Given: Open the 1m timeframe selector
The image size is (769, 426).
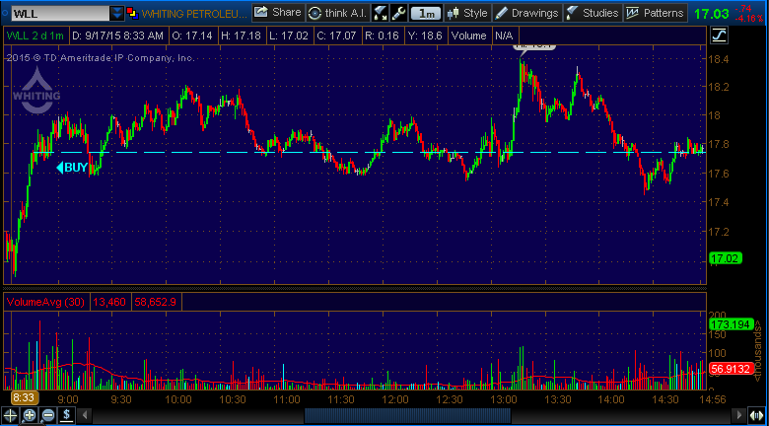Looking at the screenshot, I should pos(426,13).
